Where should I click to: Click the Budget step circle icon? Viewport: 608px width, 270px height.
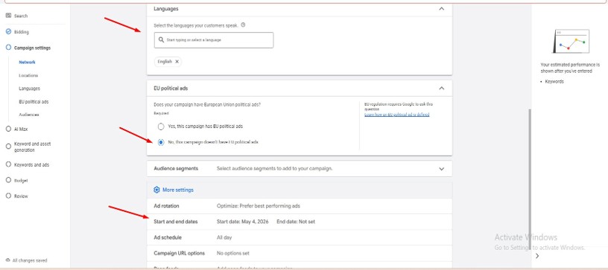click(x=8, y=180)
